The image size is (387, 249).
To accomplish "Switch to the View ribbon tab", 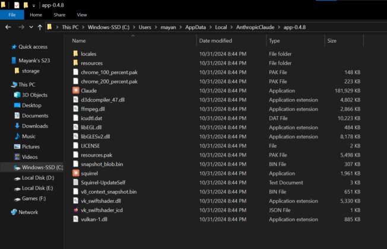I will click(x=81, y=14).
